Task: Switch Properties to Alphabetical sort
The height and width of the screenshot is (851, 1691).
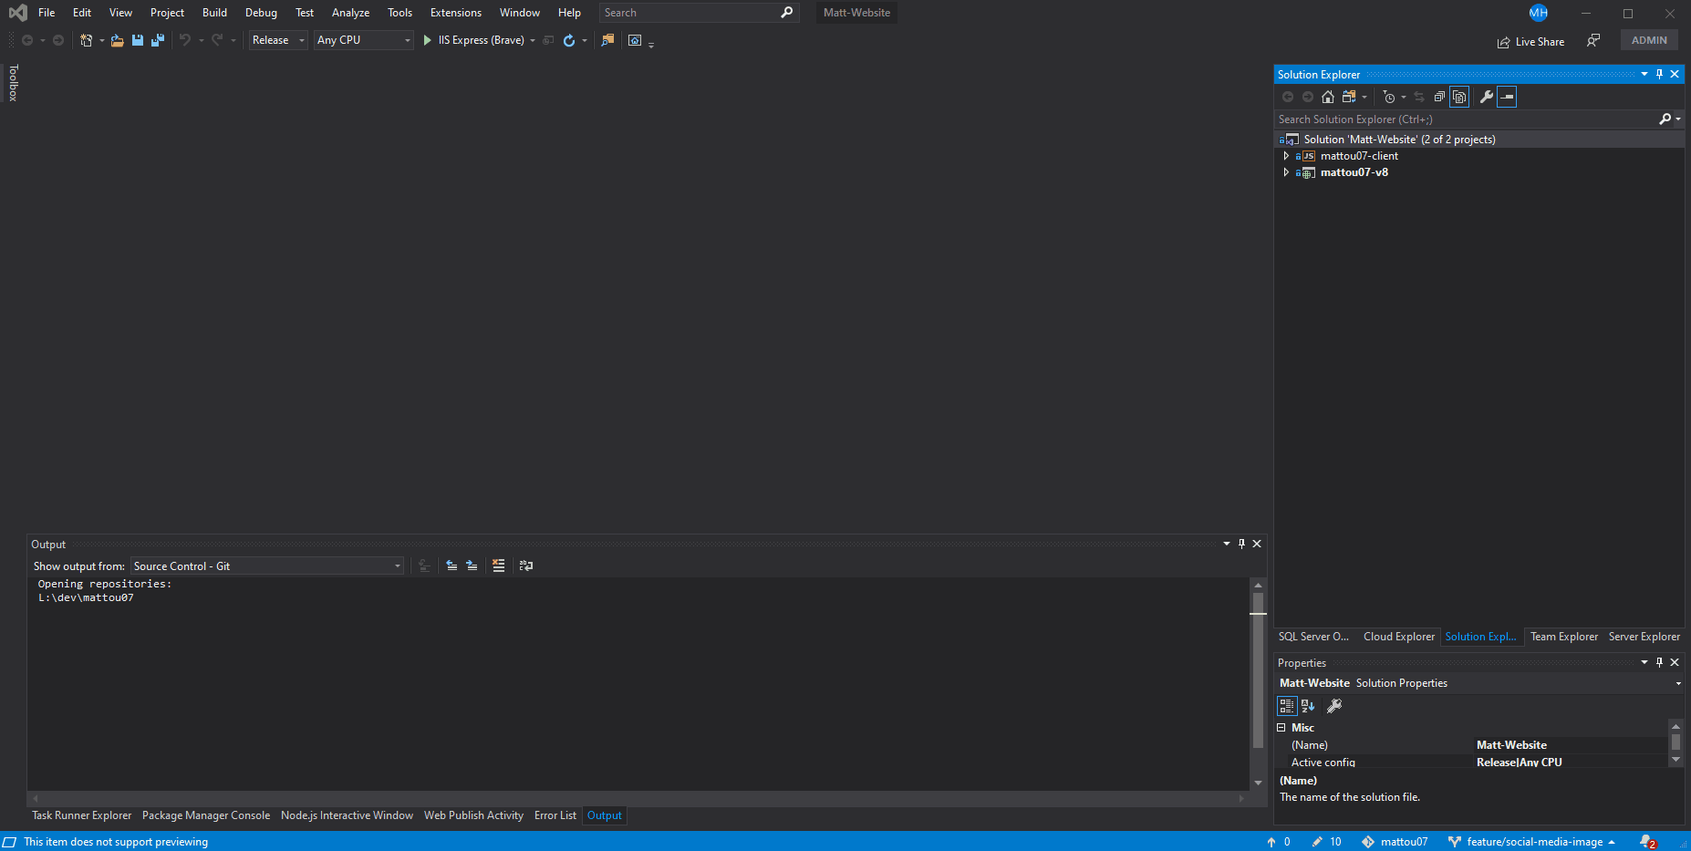Action: pyautogui.click(x=1308, y=706)
